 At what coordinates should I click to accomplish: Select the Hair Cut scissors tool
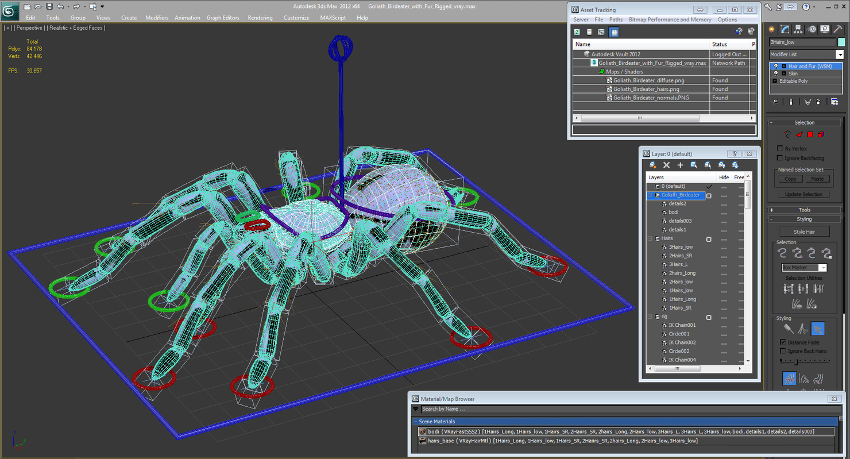(803, 329)
